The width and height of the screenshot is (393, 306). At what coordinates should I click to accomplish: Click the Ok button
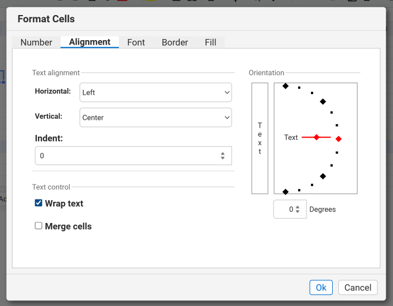point(321,288)
